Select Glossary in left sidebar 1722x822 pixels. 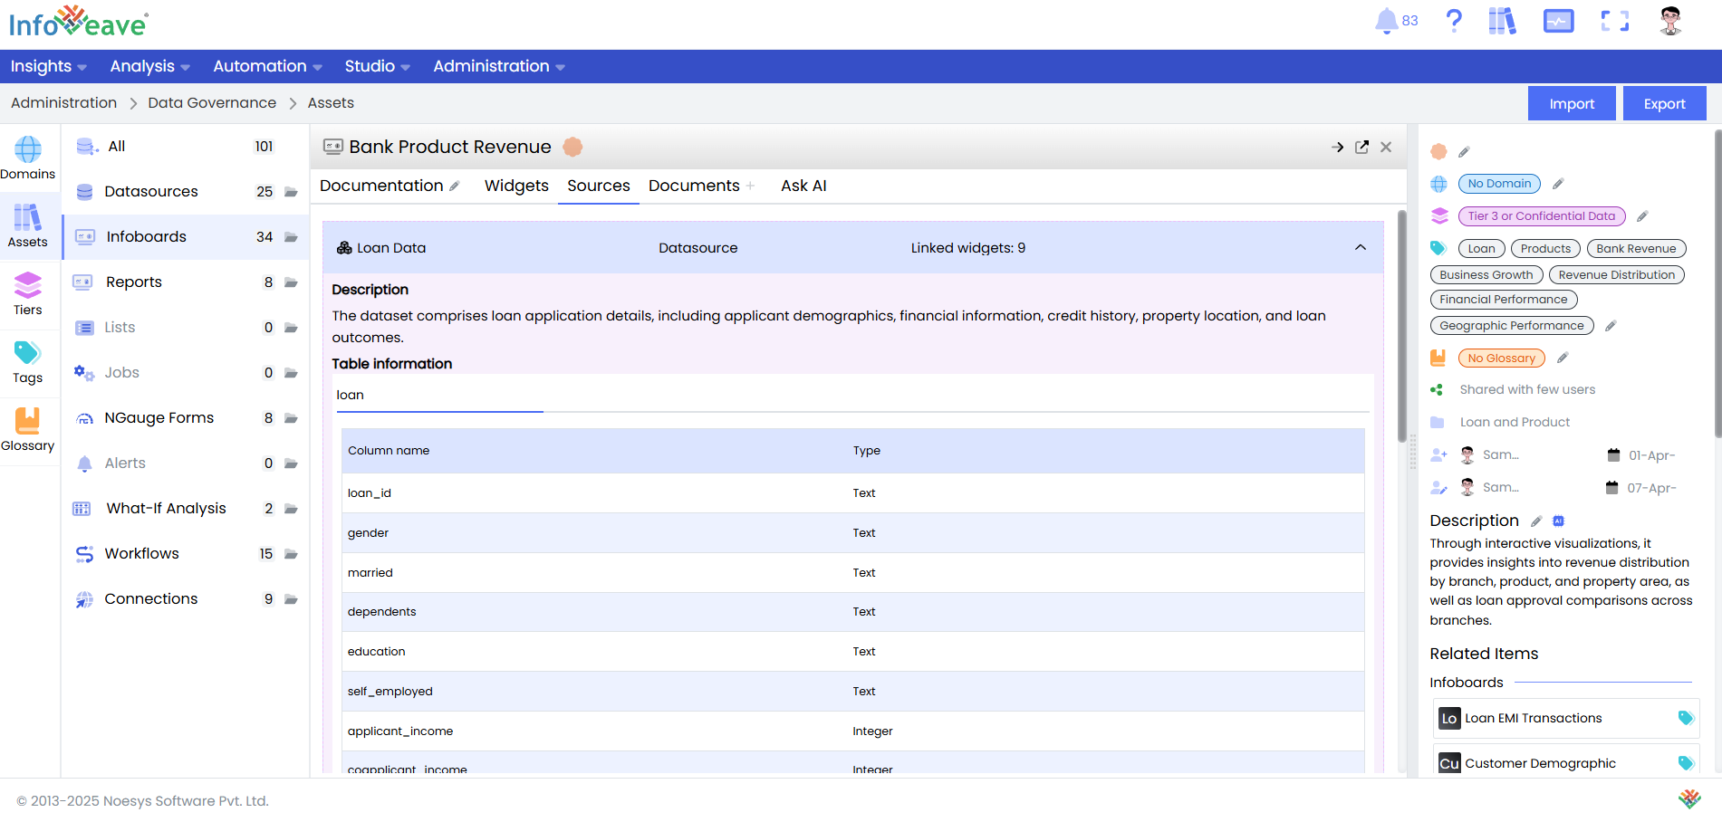28,429
